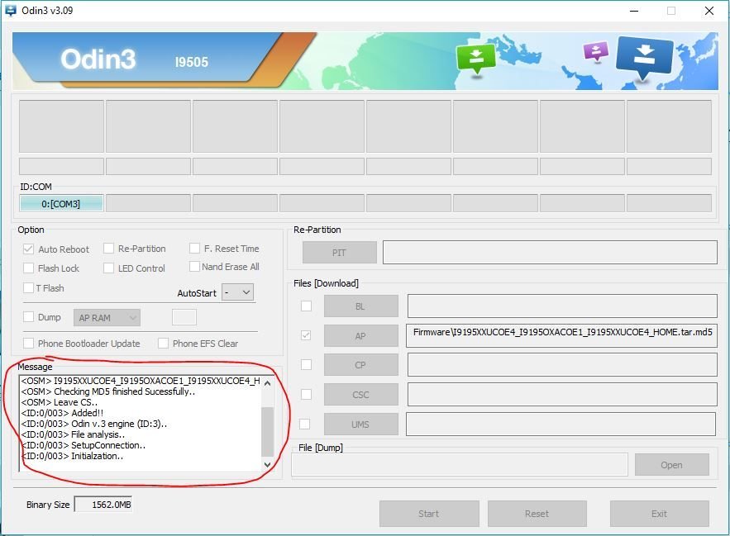The width and height of the screenshot is (730, 536).
Task: Expand the AP RAM dump dropdown
Action: tap(107, 318)
